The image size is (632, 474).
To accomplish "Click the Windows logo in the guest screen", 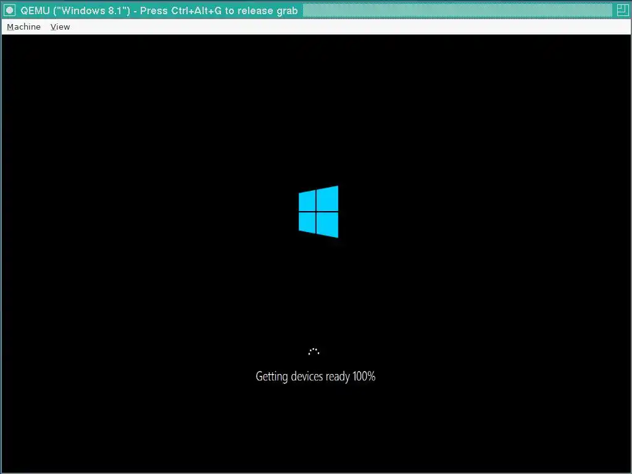I will click(318, 212).
